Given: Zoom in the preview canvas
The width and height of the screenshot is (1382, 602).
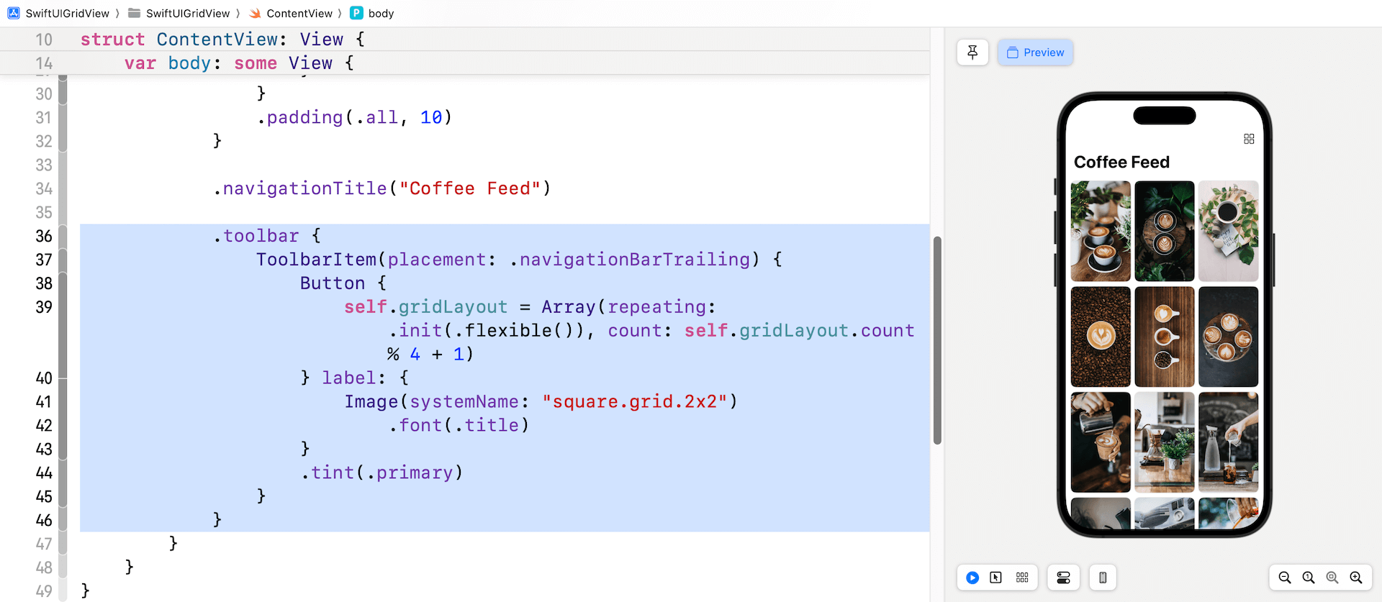Looking at the screenshot, I should coord(1356,578).
